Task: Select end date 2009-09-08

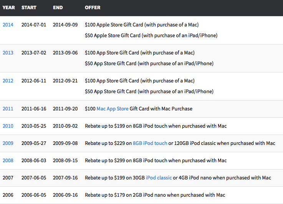Action: click(x=65, y=143)
